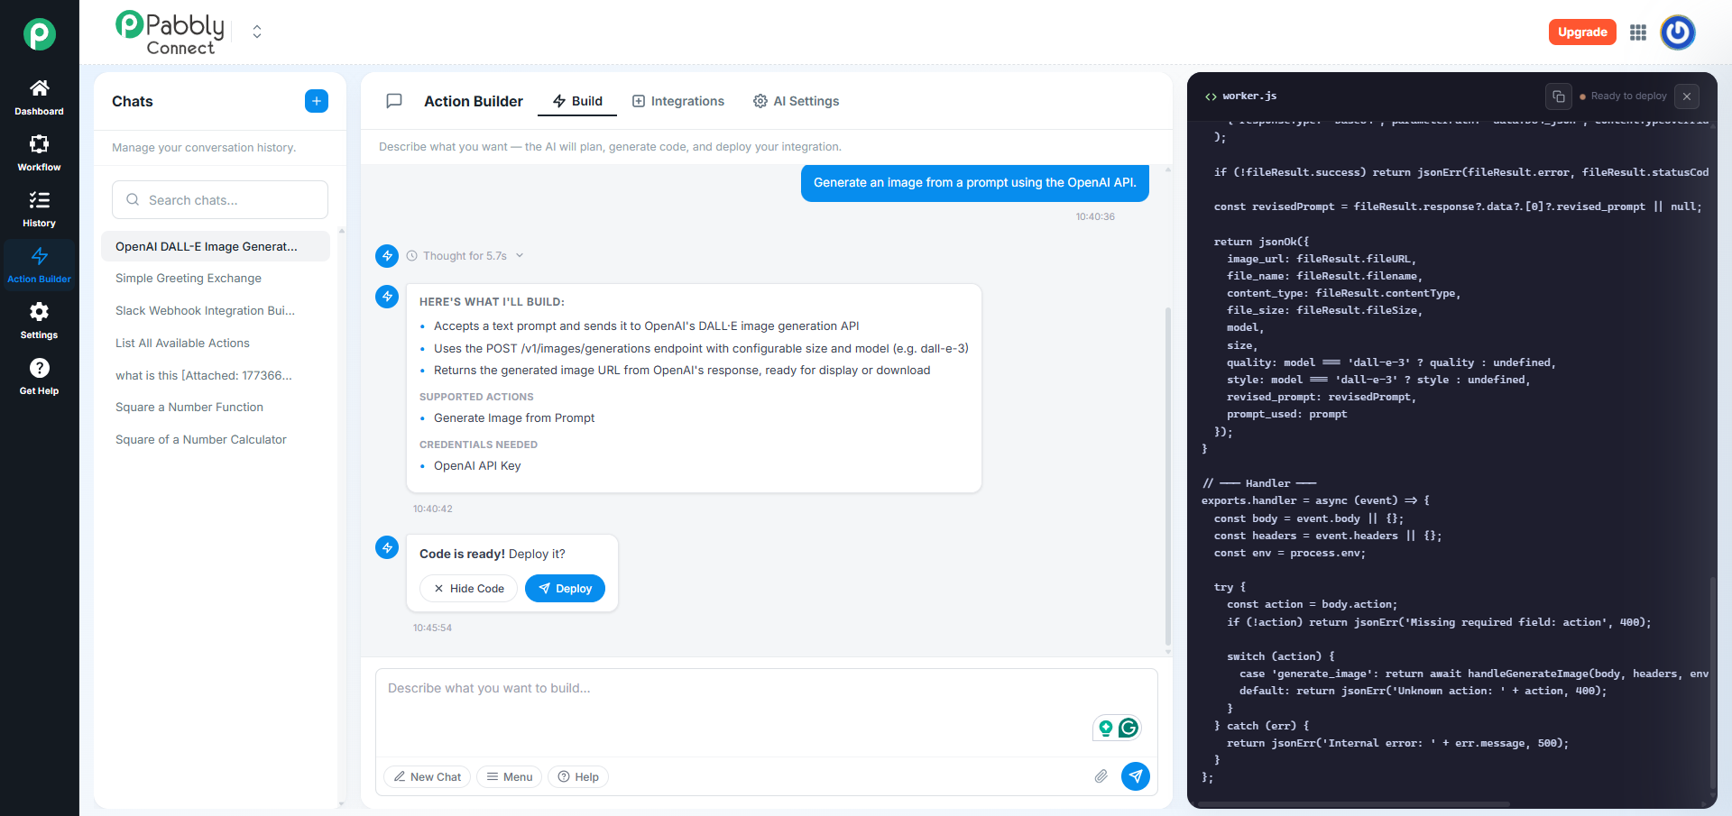Switch to the Integrations tab
Screen dimensions: 1732x816
(678, 101)
